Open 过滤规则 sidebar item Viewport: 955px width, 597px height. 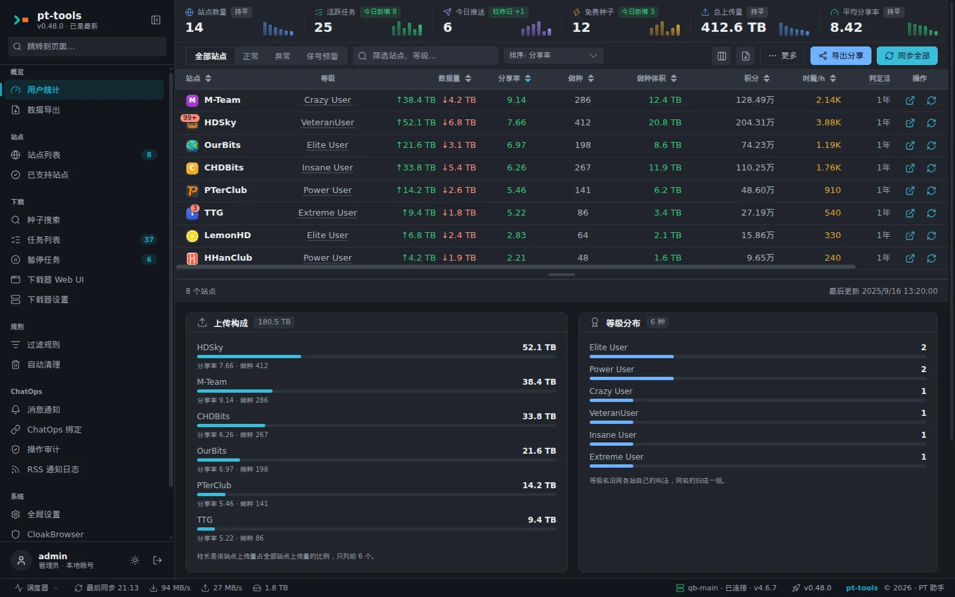[84, 344]
